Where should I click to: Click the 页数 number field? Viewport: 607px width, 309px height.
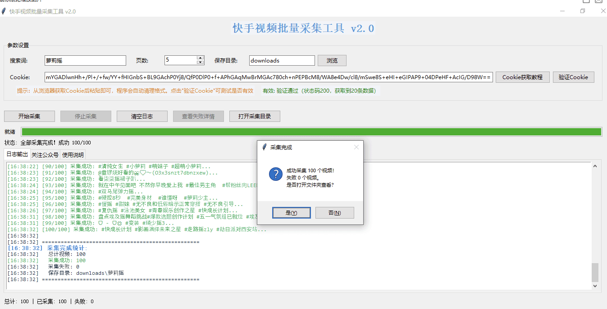(181, 60)
